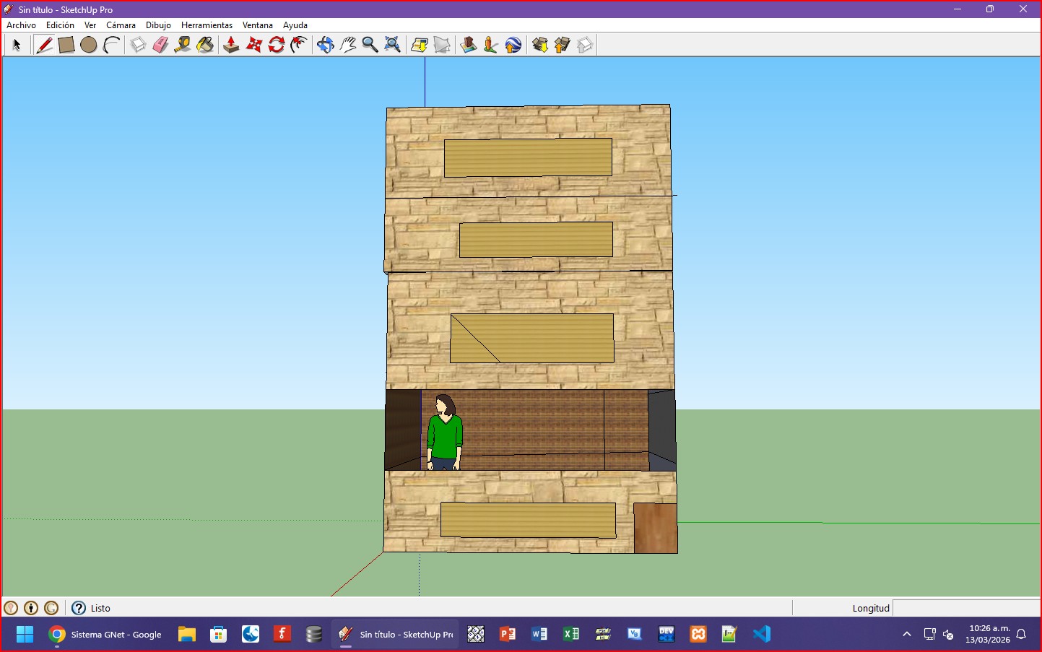Viewport: 1042px width, 652px height.
Task: Click the Zoom Extents tool
Action: point(392,45)
